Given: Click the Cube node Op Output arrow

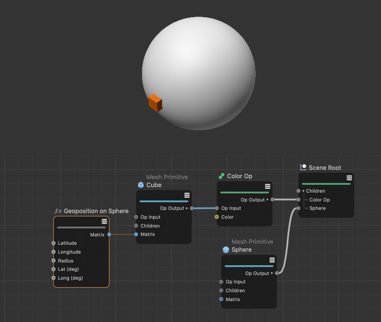Looking at the screenshot, I should (x=187, y=208).
